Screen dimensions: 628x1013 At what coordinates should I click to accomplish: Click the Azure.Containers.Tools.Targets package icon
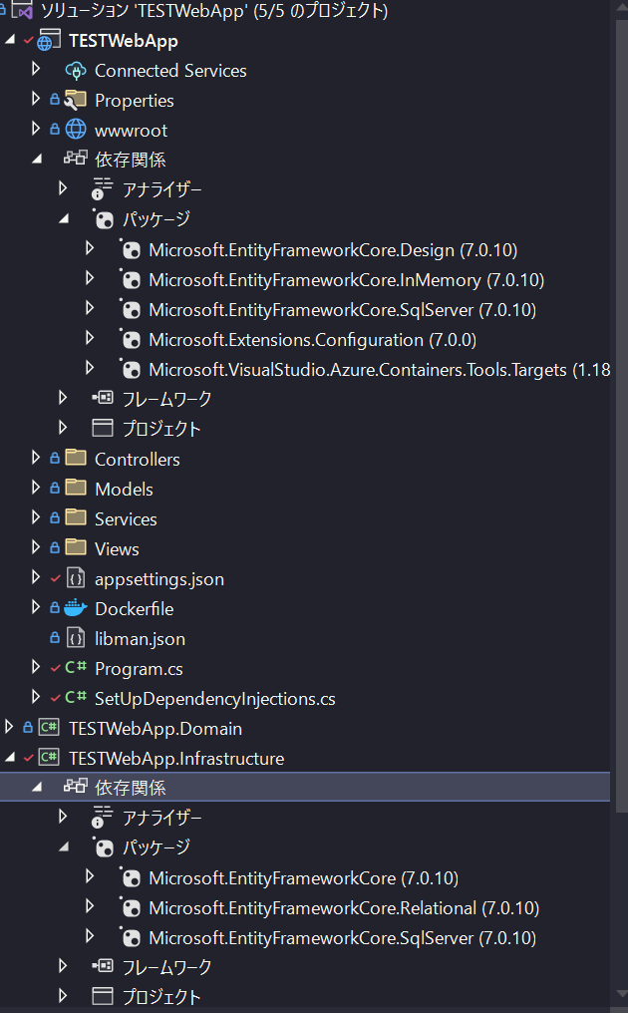[131, 370]
